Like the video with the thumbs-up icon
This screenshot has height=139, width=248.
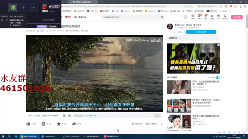[x=28, y=124]
